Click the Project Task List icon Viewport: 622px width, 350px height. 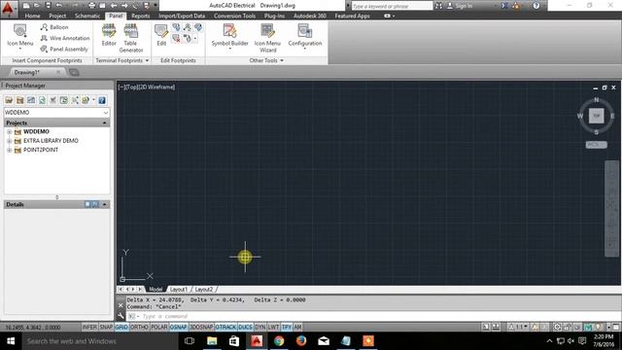[x=52, y=100]
